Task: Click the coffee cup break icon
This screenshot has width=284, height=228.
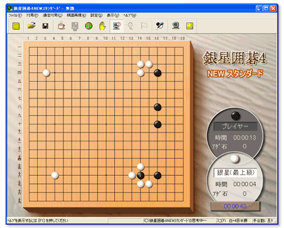Action: tap(61, 26)
